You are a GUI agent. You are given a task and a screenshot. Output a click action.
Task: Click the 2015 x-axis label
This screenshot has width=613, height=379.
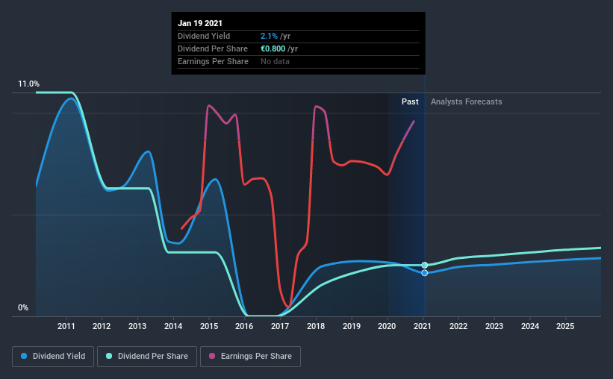click(209, 326)
